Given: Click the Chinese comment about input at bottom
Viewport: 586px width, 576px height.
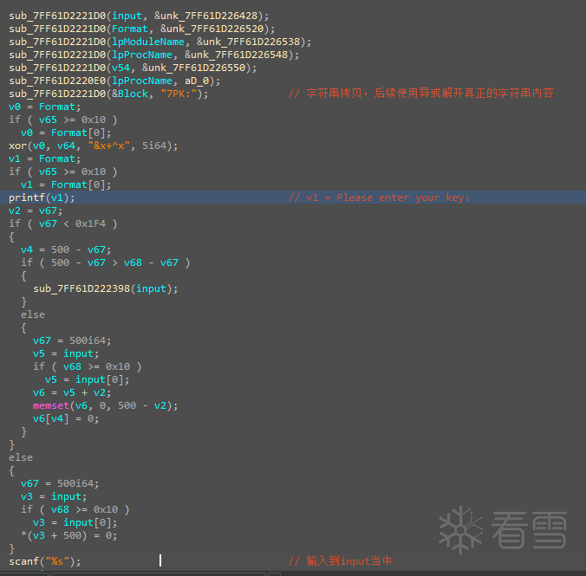Looking at the screenshot, I should point(340,560).
